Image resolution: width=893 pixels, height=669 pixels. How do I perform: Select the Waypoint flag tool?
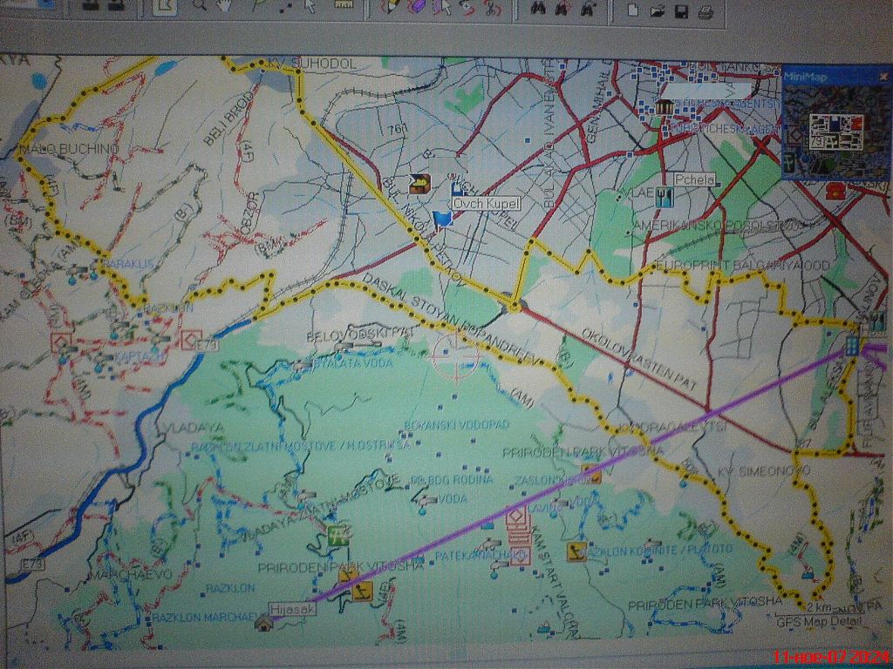(x=258, y=5)
